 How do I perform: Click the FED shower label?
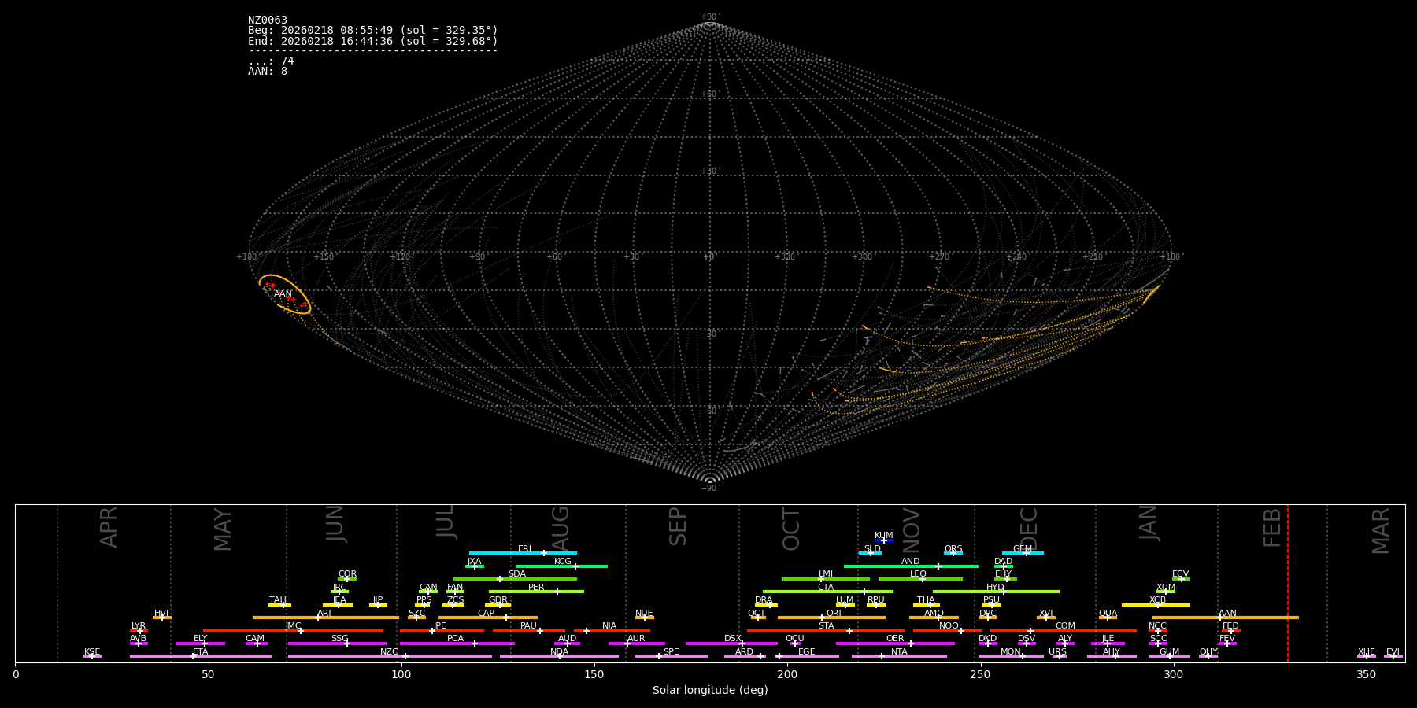click(x=1230, y=626)
